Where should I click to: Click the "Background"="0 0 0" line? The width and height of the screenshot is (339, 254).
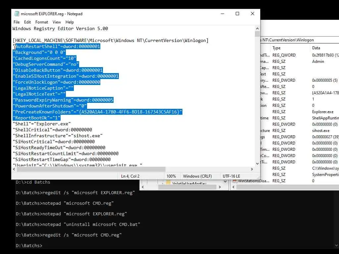[x=39, y=52]
